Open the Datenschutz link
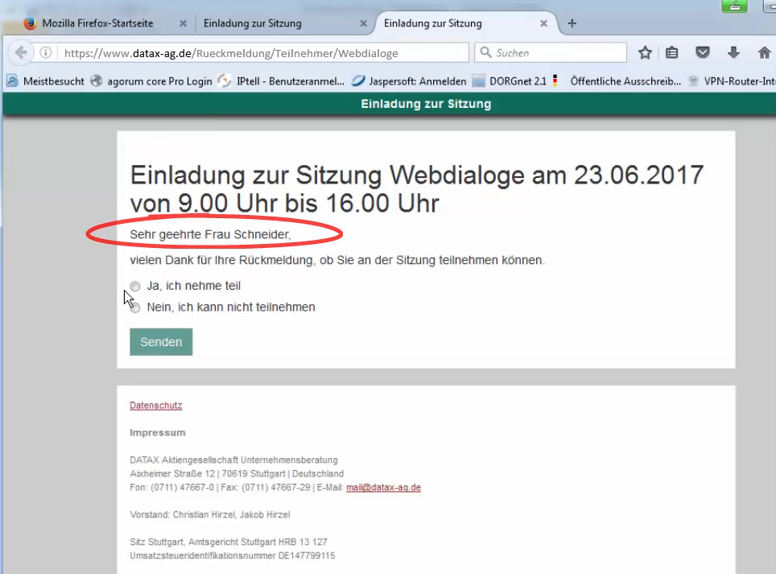The image size is (776, 574). 156,405
